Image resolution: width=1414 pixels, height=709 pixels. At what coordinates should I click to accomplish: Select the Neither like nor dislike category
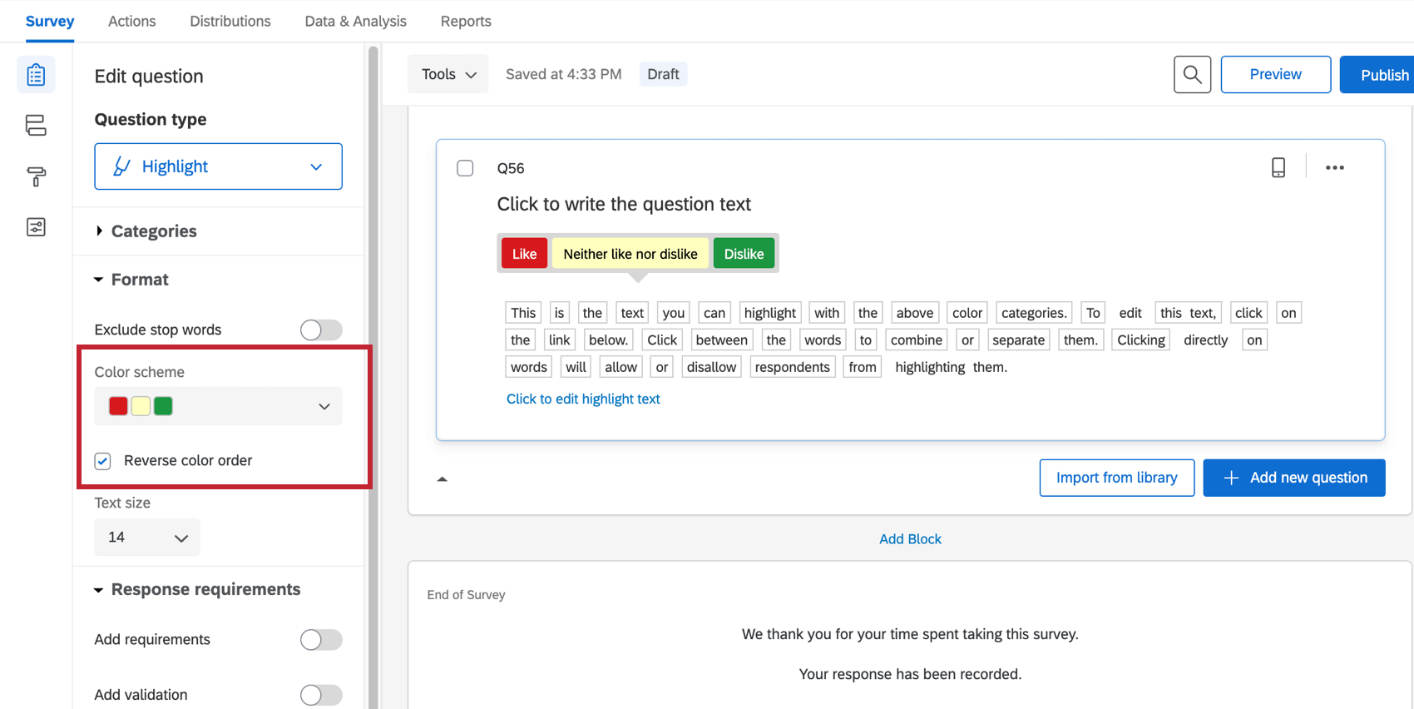(x=630, y=254)
